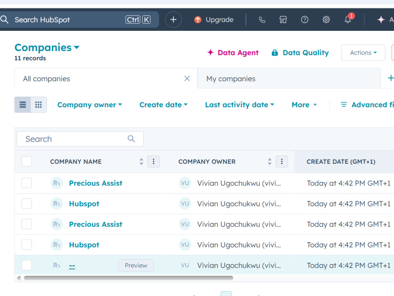Check the second Precious Assist row checkbox
This screenshot has width=394, height=296.
(27, 224)
